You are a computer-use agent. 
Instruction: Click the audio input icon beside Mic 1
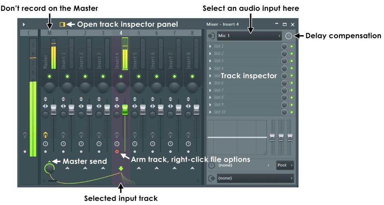tap(211, 36)
